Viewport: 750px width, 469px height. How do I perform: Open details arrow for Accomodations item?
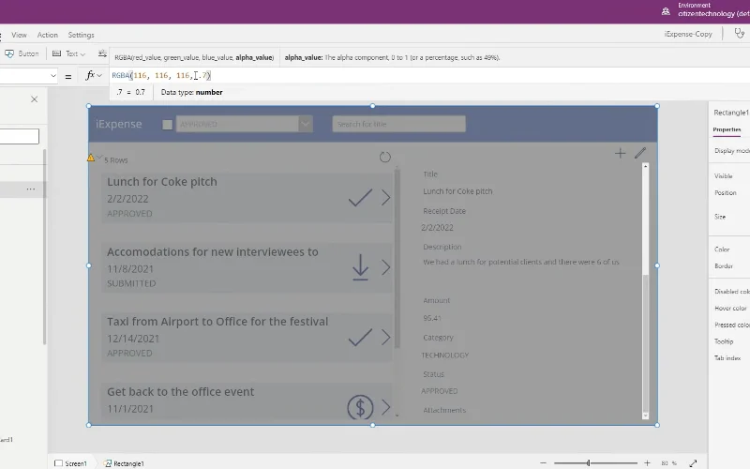click(386, 267)
